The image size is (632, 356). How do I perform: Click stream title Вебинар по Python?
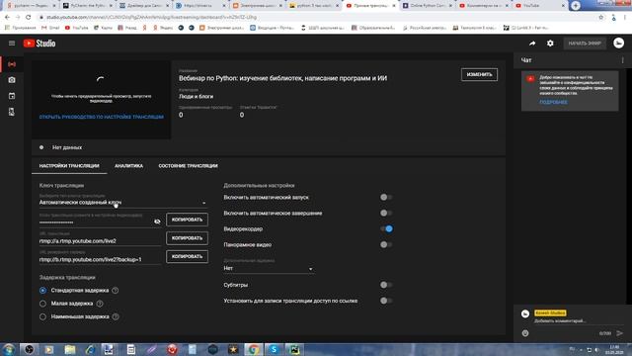pyautogui.click(x=283, y=78)
